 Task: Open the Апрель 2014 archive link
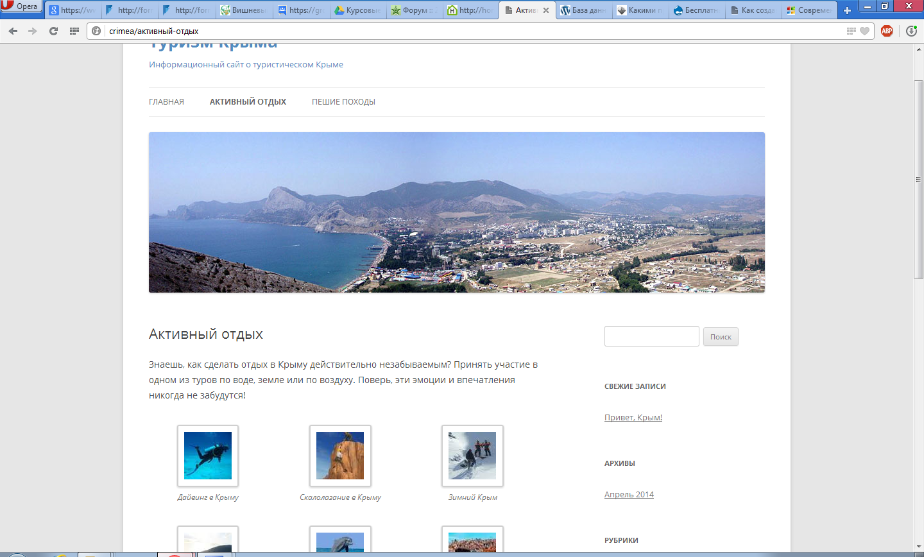pos(629,494)
